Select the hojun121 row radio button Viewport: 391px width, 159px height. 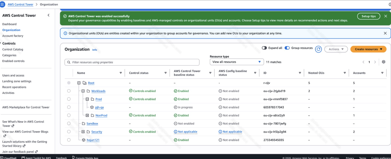(x=69, y=140)
